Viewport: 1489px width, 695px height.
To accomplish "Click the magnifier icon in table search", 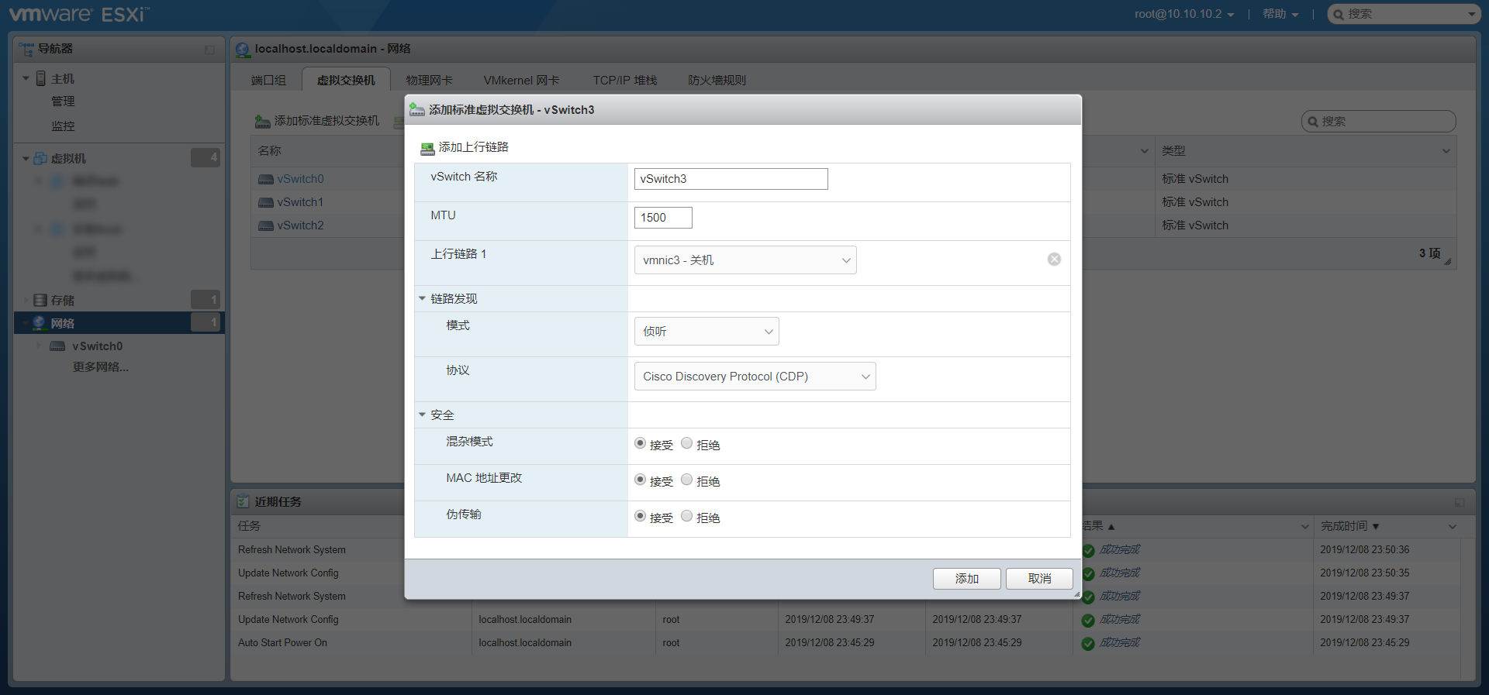I will click(1313, 122).
